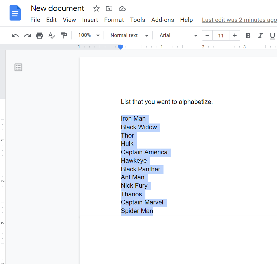277x264 pixels.
Task: Open the Tools menu
Action: click(x=138, y=20)
